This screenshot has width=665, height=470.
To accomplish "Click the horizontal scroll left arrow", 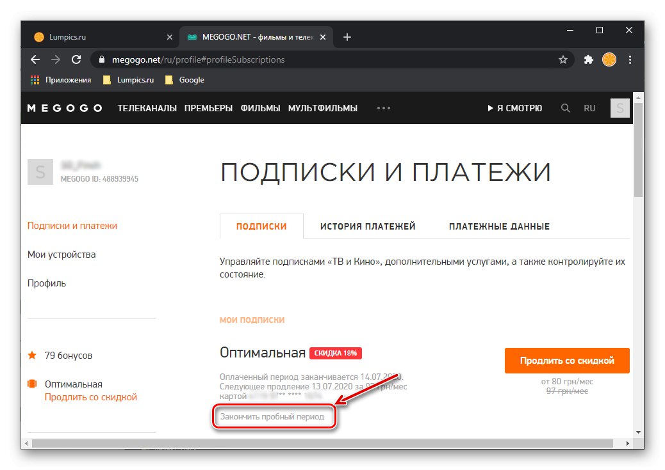I will [x=26, y=443].
